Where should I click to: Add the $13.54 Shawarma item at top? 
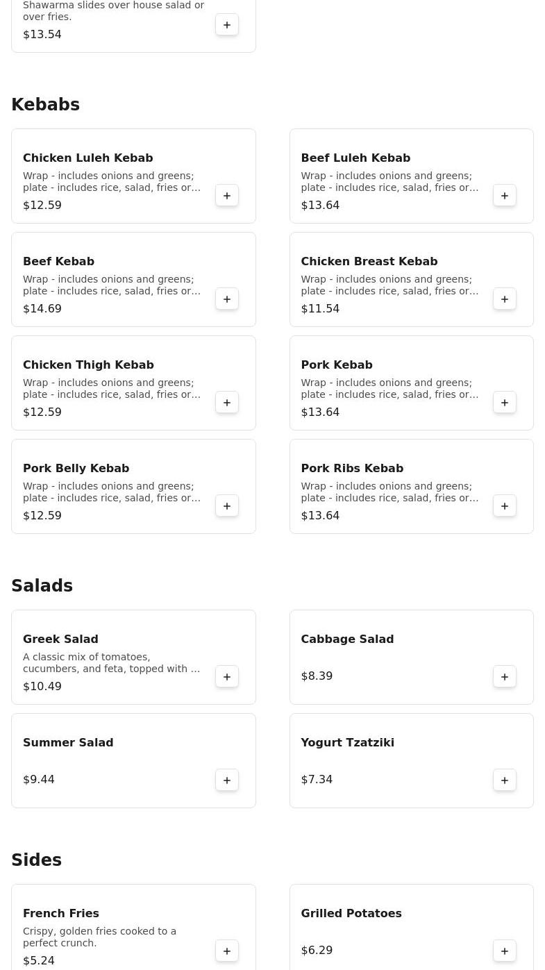point(227,25)
